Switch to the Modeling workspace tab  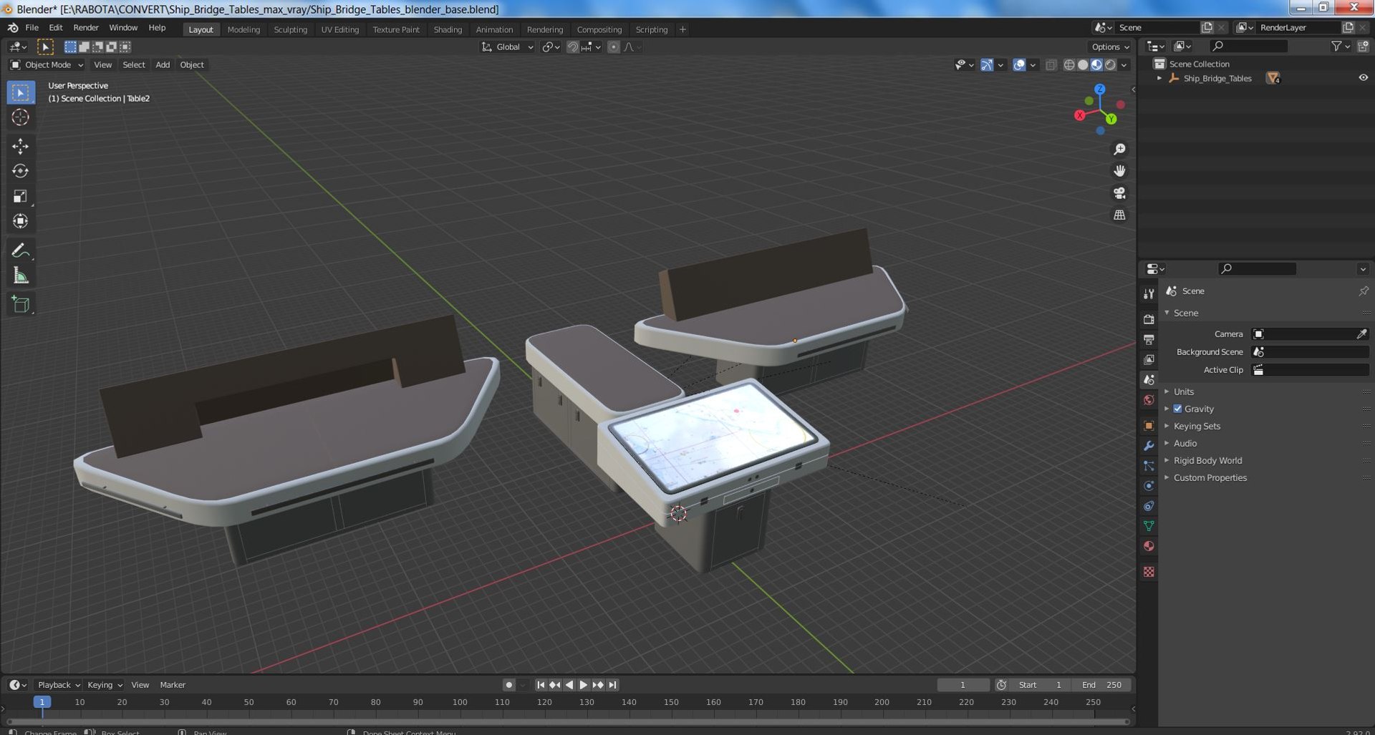[243, 29]
